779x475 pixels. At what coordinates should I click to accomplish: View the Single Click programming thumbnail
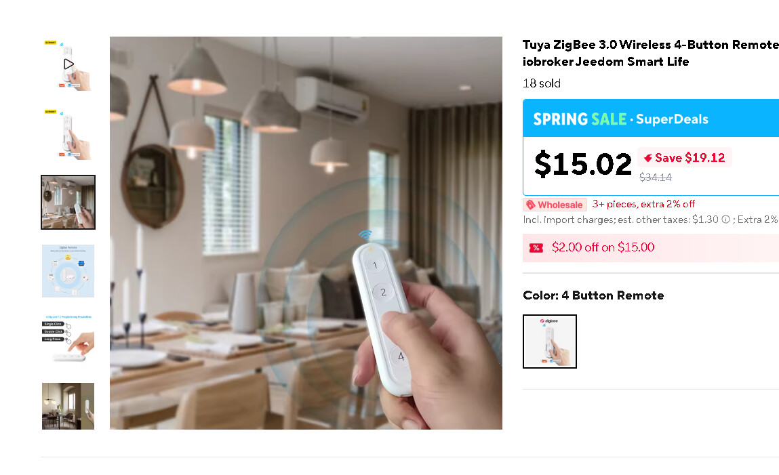tap(68, 340)
